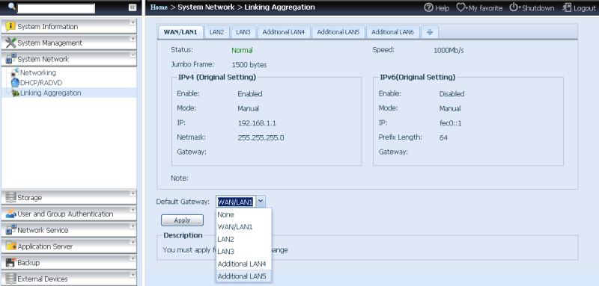Expand the Backup section

[x=133, y=258]
